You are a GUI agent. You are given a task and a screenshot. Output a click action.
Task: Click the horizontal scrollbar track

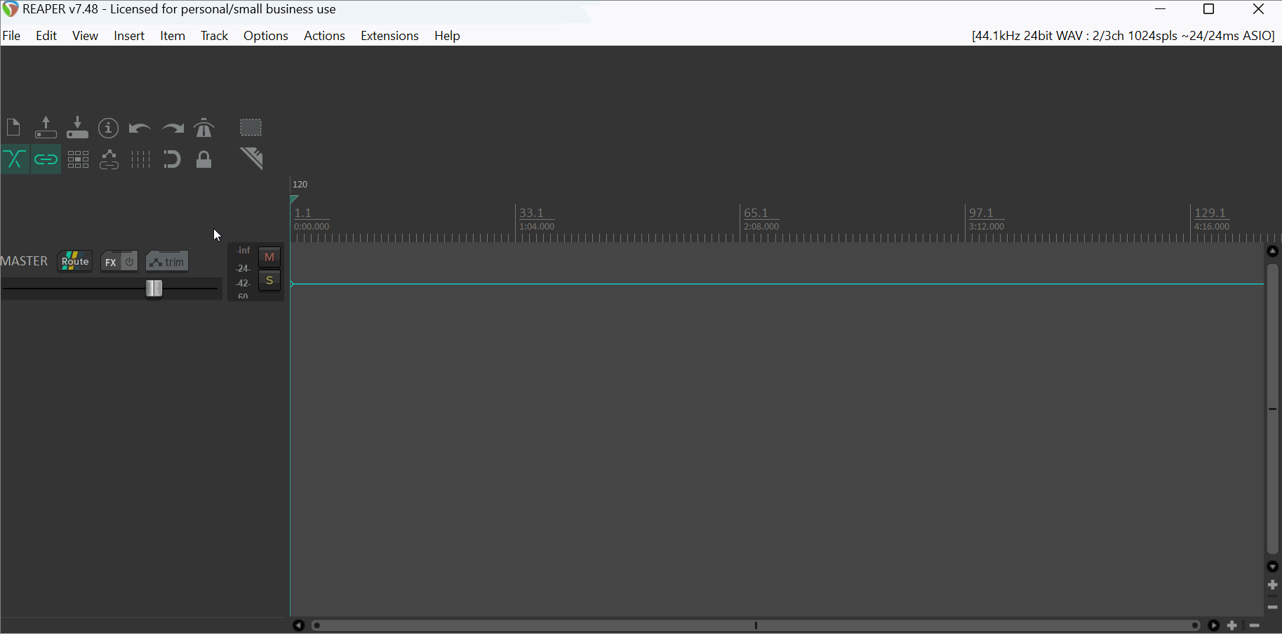pyautogui.click(x=756, y=625)
